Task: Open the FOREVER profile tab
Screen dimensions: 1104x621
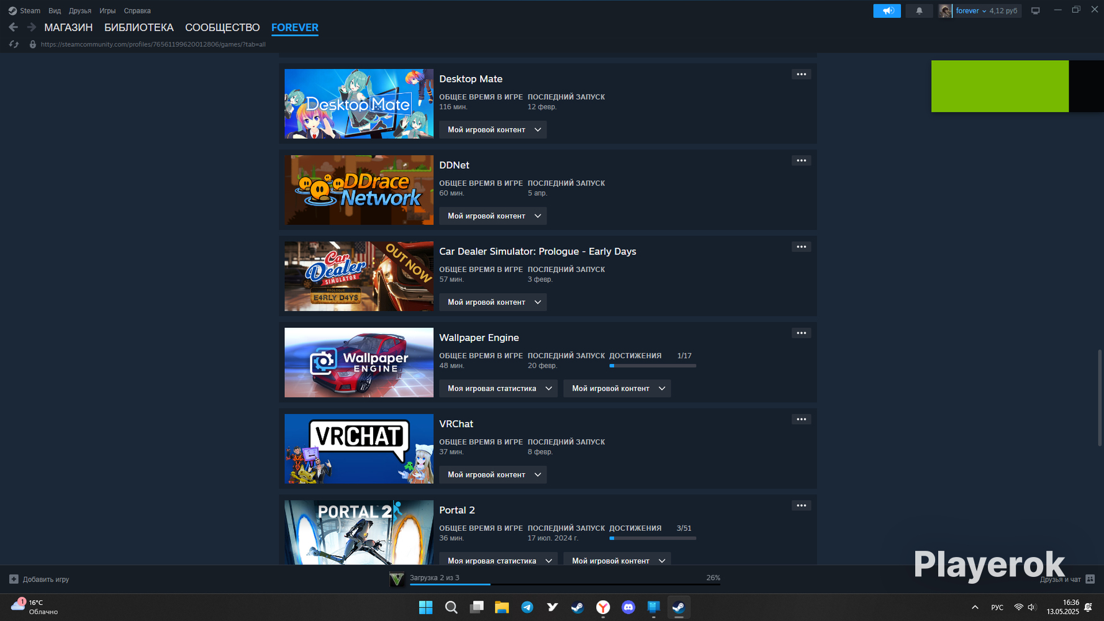Action: pyautogui.click(x=295, y=27)
